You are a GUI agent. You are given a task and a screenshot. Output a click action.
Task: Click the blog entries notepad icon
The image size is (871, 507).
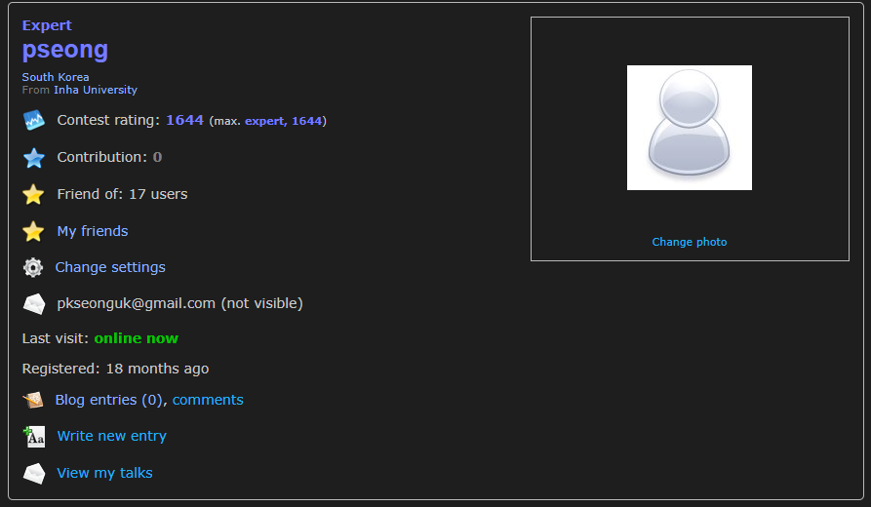(x=33, y=400)
